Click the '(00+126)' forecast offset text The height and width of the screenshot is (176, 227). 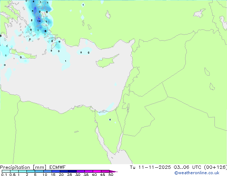tap(216, 167)
